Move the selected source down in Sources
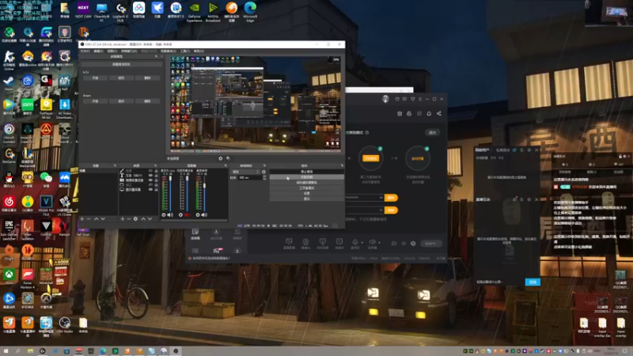The width and height of the screenshot is (633, 356). coord(150,219)
